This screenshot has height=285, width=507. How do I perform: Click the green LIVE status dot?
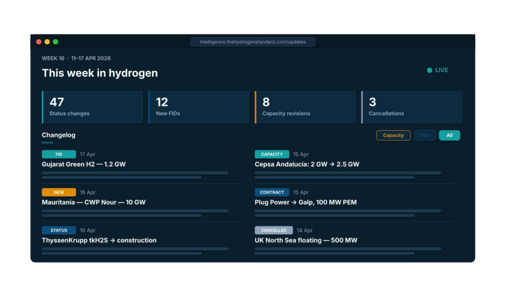point(430,70)
